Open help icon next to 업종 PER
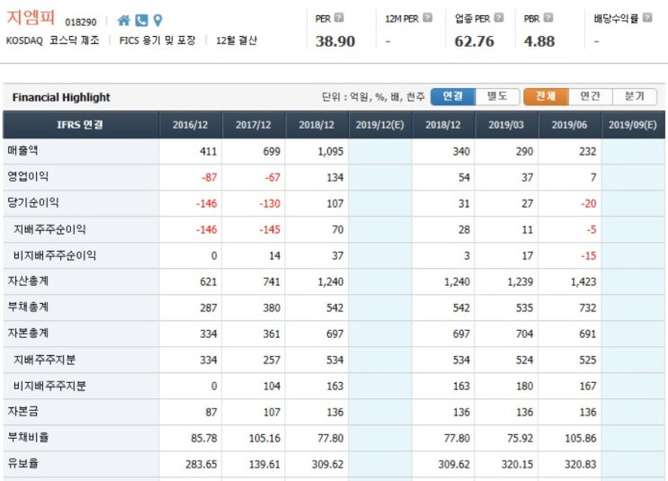The width and height of the screenshot is (668, 481). pyautogui.click(x=499, y=18)
